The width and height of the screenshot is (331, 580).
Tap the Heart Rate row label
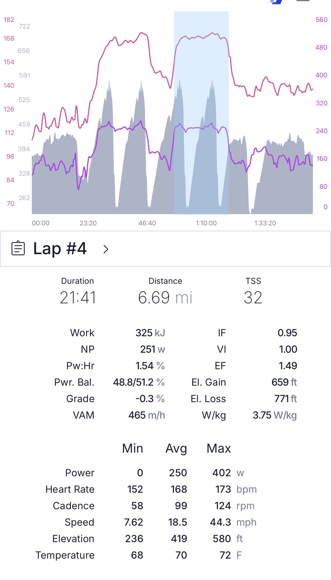(70, 489)
